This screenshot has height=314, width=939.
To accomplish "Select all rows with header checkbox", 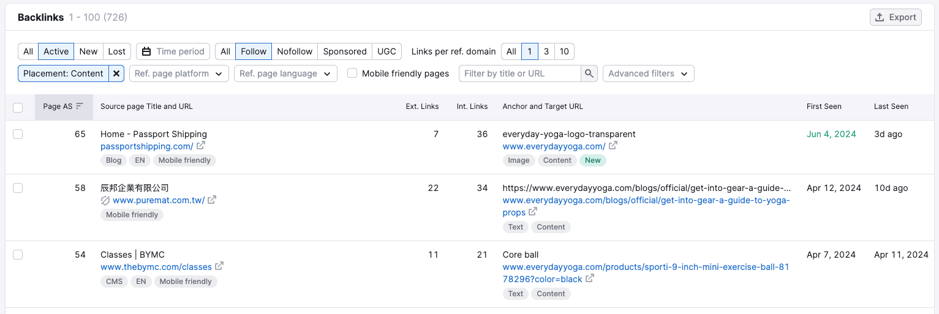I will [x=18, y=107].
